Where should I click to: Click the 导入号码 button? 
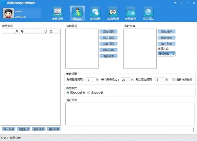pos(108,38)
